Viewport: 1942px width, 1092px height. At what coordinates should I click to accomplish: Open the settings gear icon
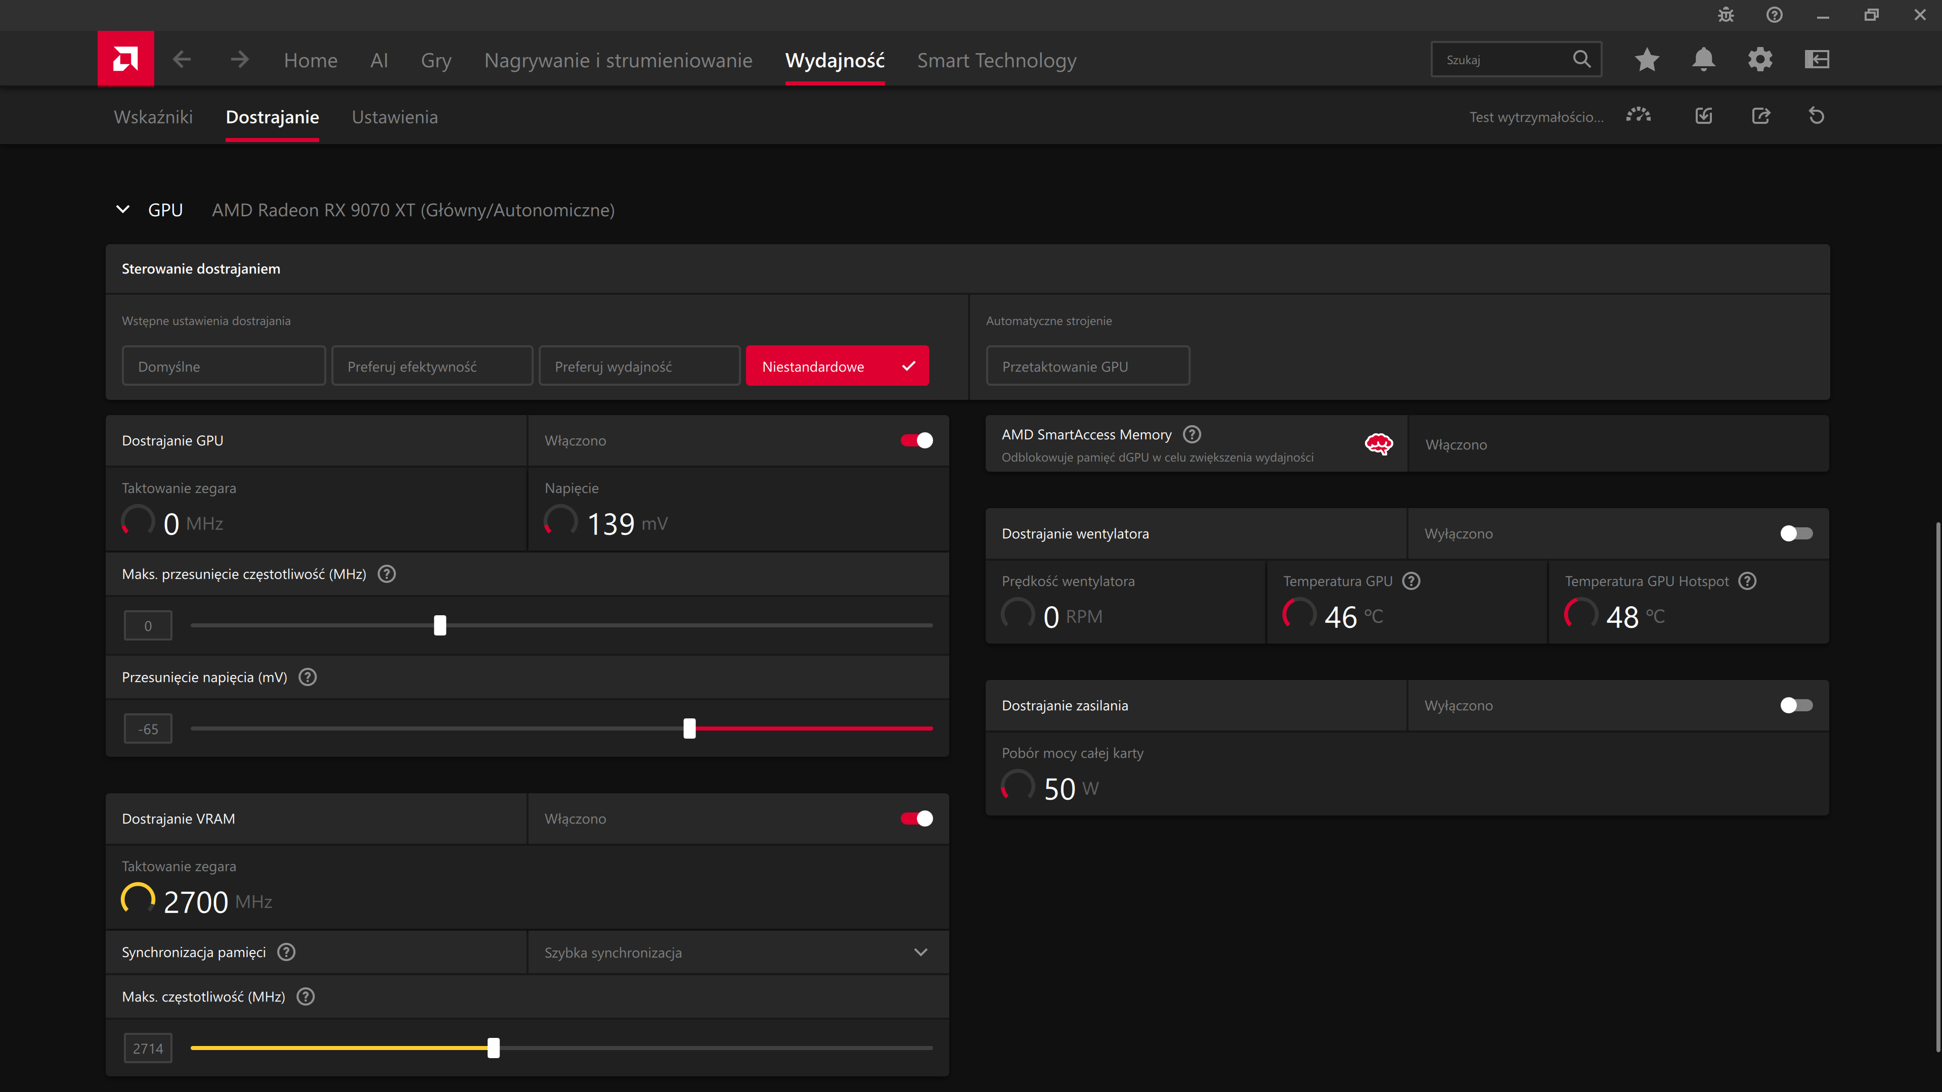click(1759, 59)
